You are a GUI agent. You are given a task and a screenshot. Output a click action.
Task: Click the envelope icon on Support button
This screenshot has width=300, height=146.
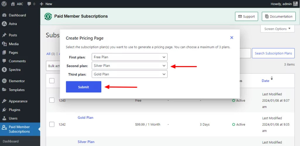pyautogui.click(x=240, y=17)
